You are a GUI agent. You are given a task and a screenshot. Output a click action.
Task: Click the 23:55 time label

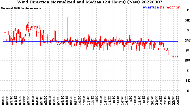[177, 100]
